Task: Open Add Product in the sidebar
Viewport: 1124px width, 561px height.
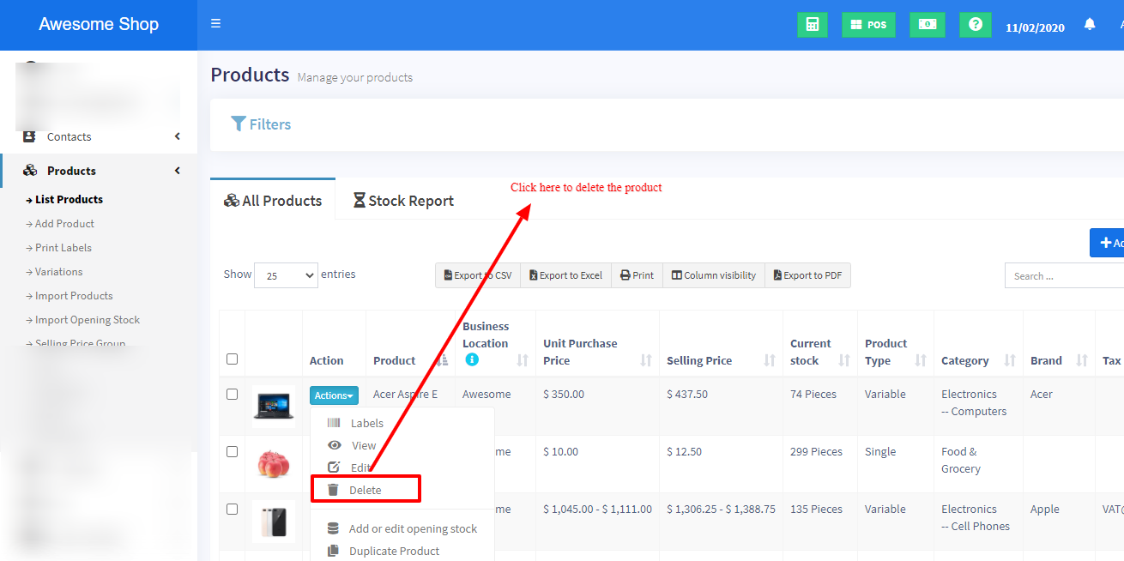Action: (64, 224)
